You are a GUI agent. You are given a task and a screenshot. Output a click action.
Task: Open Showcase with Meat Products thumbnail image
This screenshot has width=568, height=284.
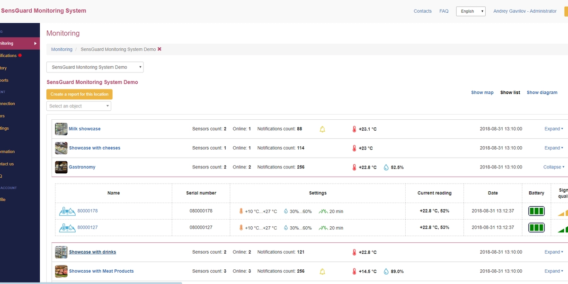point(61,271)
